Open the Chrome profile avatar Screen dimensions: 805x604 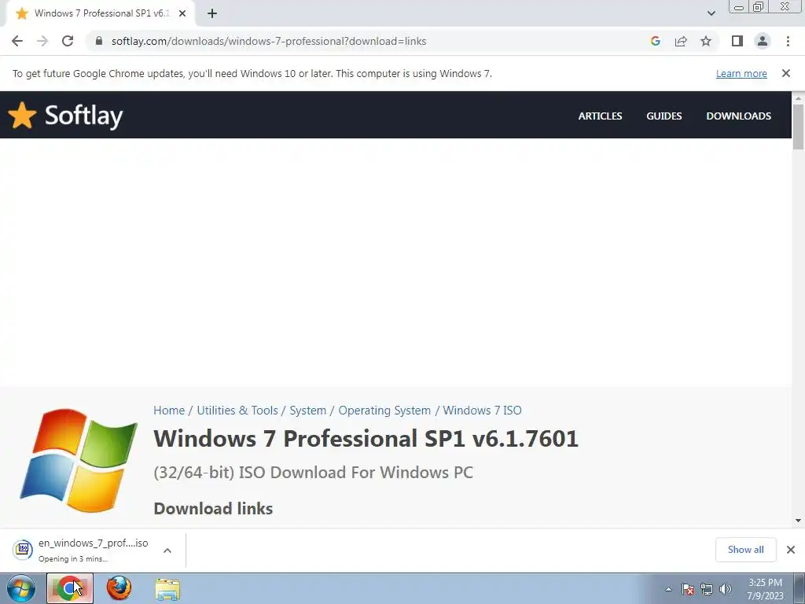pyautogui.click(x=763, y=41)
